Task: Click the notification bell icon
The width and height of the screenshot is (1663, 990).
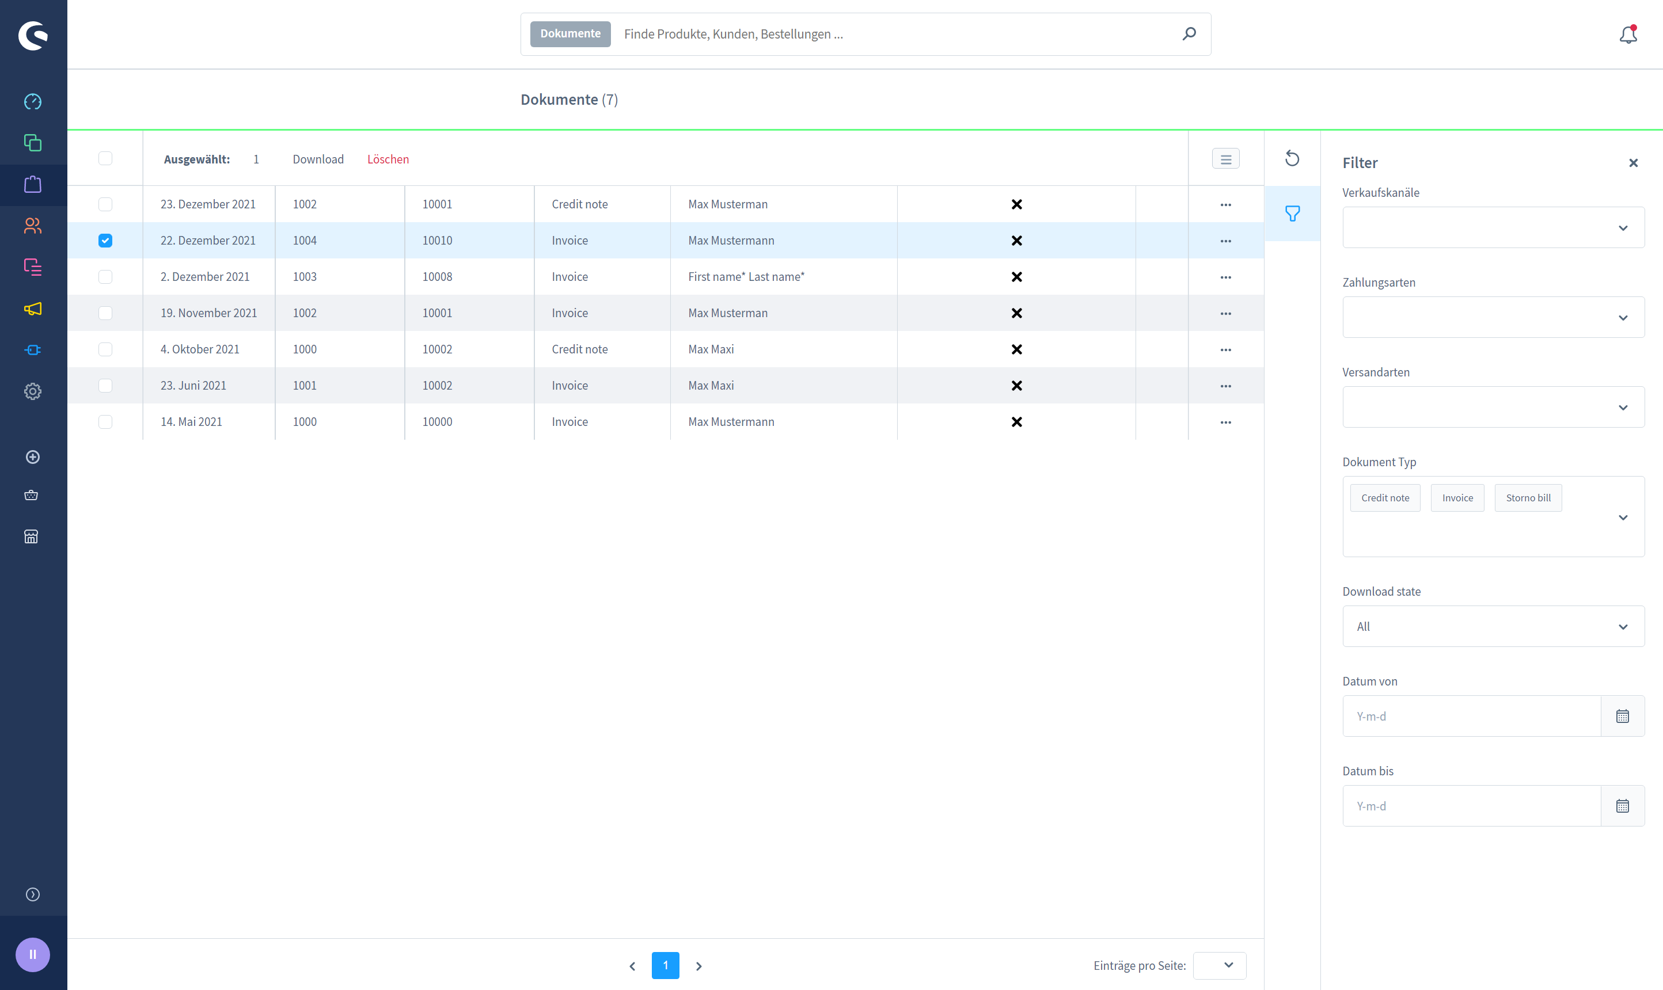Action: [1628, 34]
